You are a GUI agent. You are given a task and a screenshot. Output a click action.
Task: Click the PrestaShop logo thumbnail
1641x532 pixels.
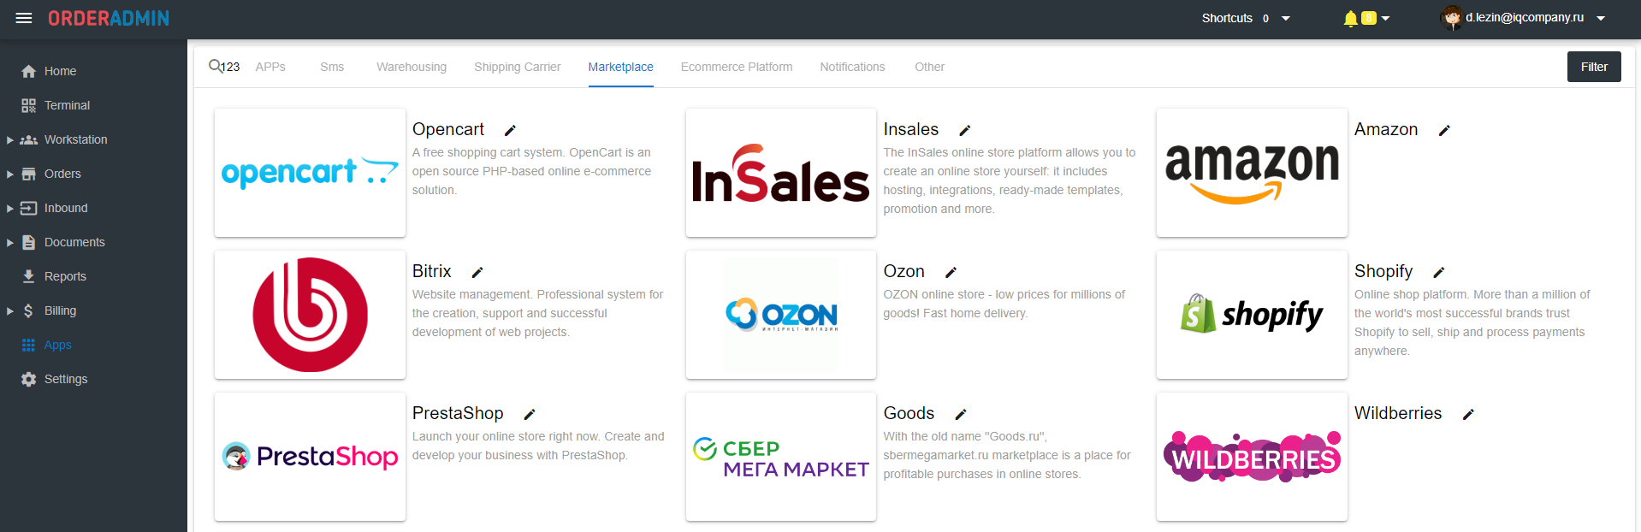pos(310,457)
